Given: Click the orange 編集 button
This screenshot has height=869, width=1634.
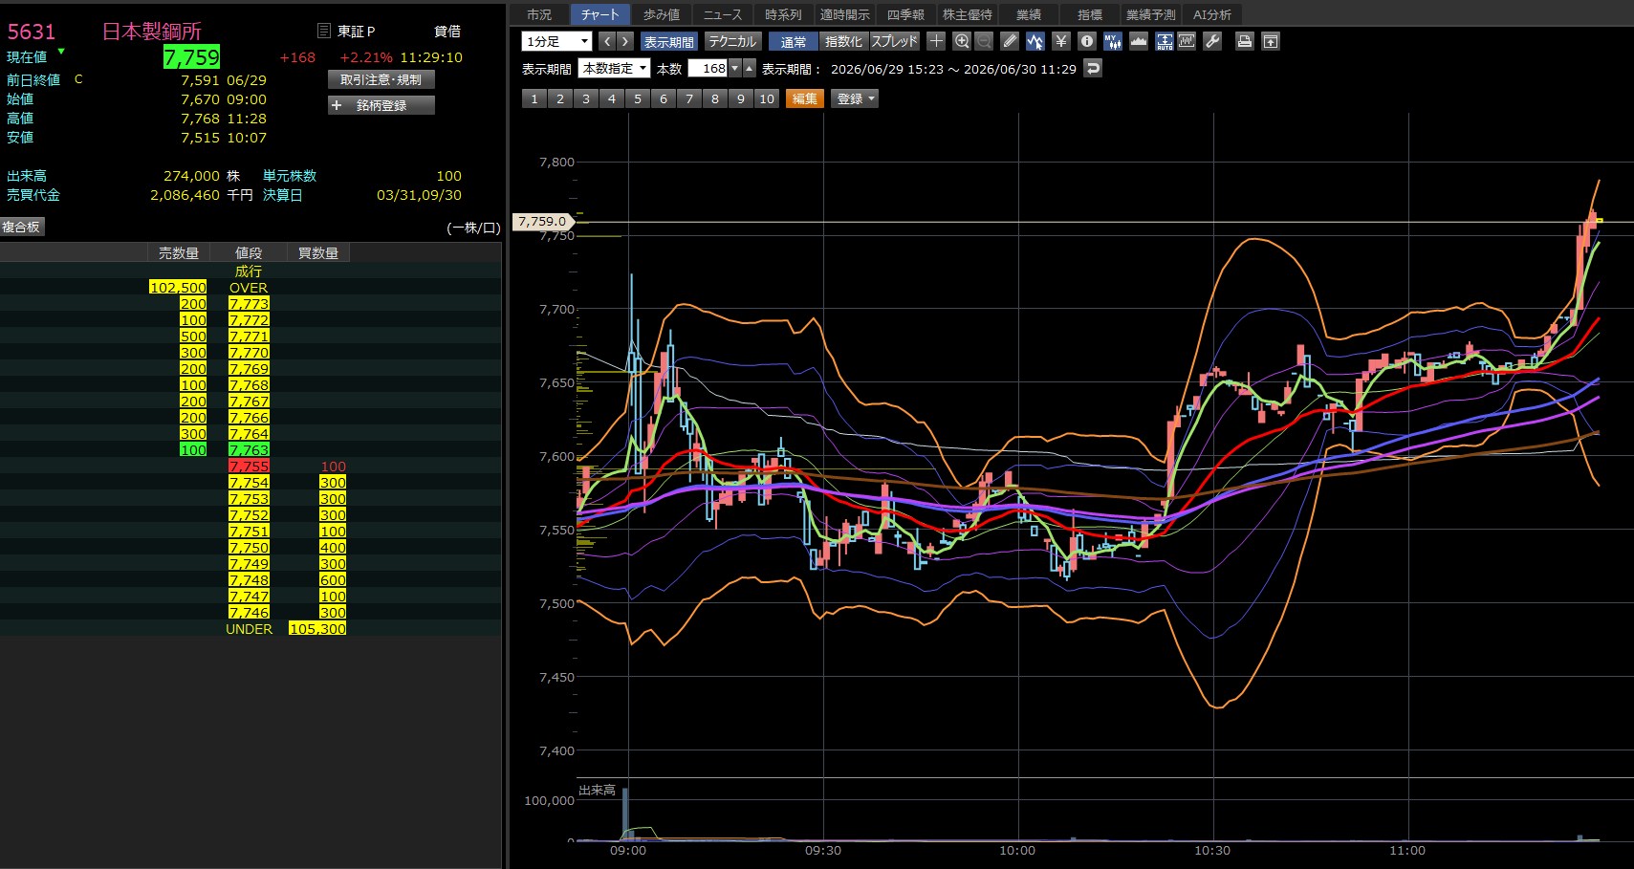Looking at the screenshot, I should point(805,98).
